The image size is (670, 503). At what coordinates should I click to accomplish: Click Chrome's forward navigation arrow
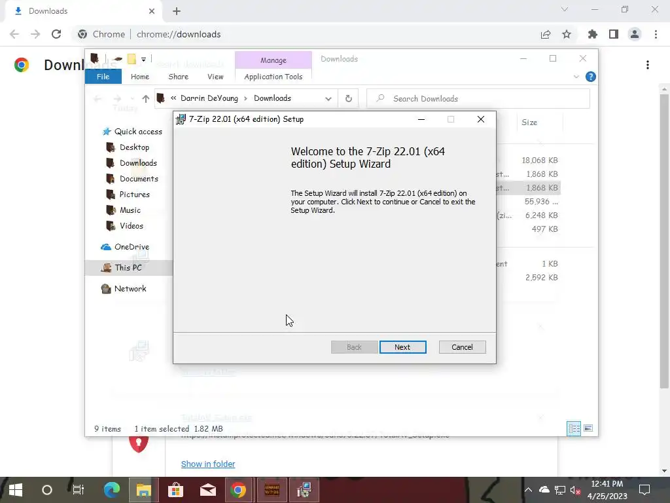[x=35, y=34]
